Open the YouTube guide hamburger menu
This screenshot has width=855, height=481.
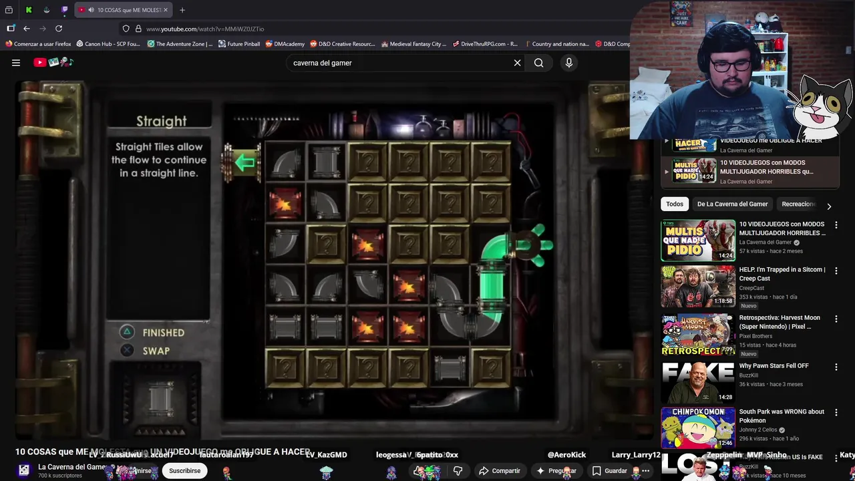(16, 63)
